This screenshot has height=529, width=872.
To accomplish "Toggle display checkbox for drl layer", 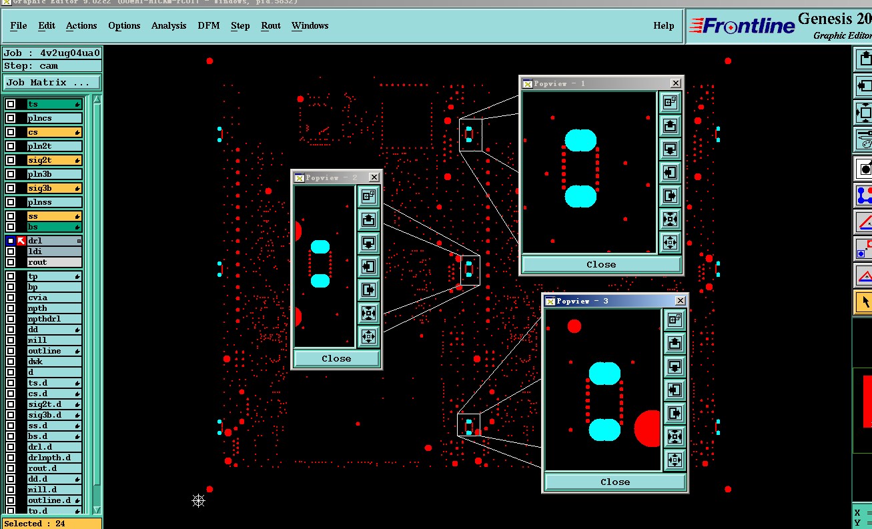I will point(11,241).
